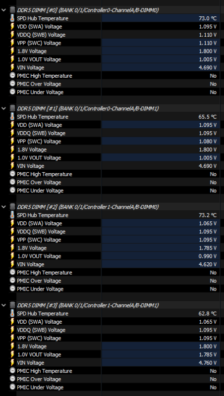Click lightning icon of DIMM #0 VDDQ (SWB) Voltage
This screenshot has width=224, height=396.
(x=12, y=35)
